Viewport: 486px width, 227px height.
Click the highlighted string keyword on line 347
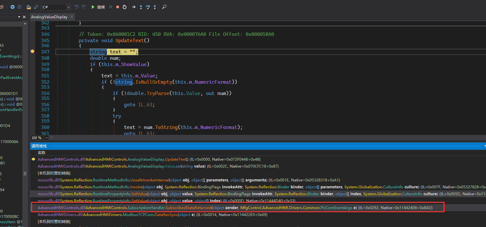[98, 52]
